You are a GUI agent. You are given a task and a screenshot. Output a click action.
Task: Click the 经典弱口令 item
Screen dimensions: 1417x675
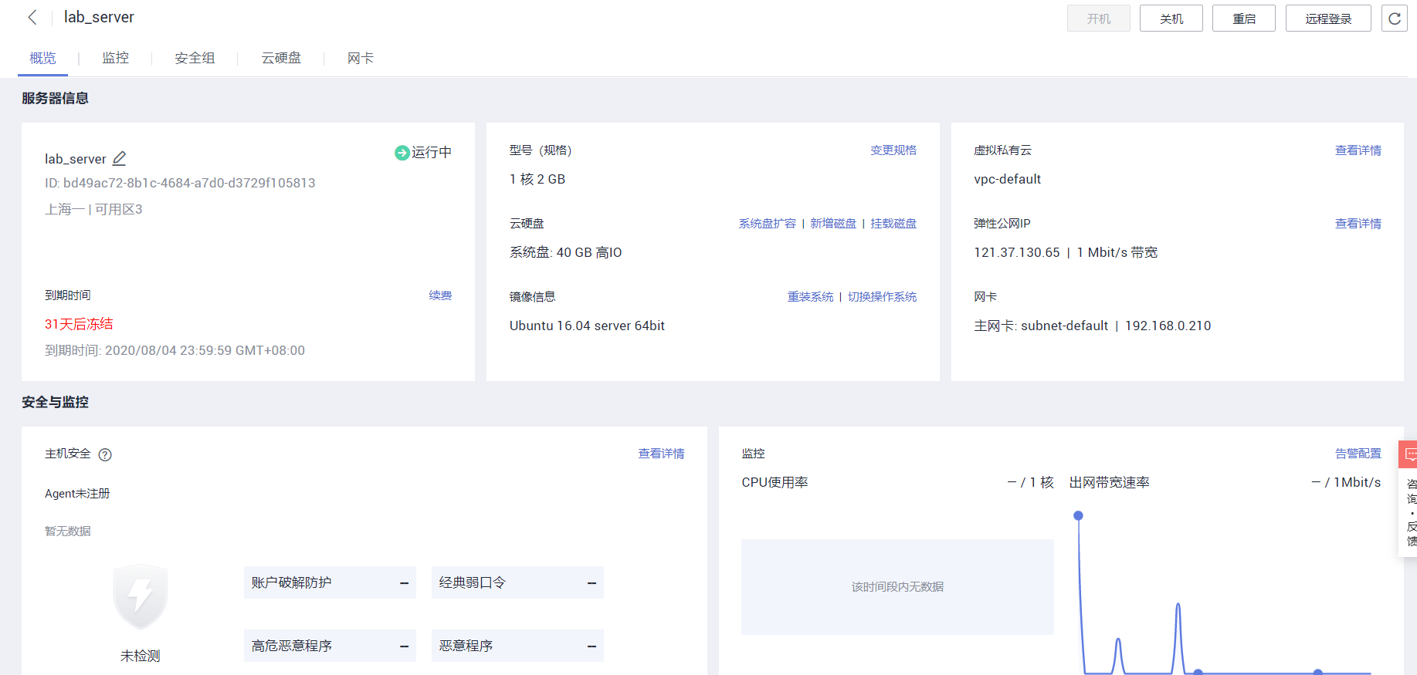(517, 582)
